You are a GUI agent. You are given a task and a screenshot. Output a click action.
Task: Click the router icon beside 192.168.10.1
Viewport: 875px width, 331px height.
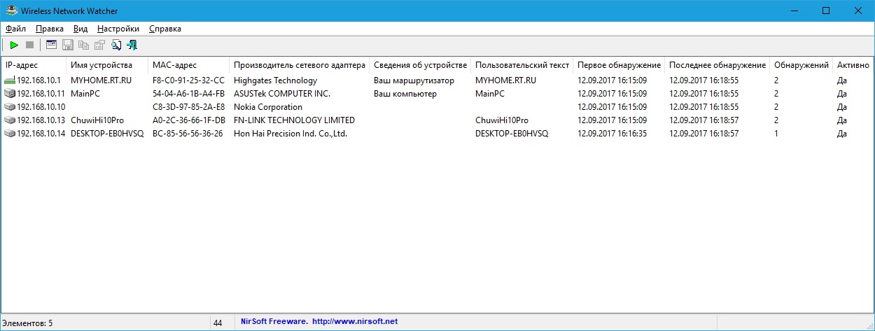point(10,80)
